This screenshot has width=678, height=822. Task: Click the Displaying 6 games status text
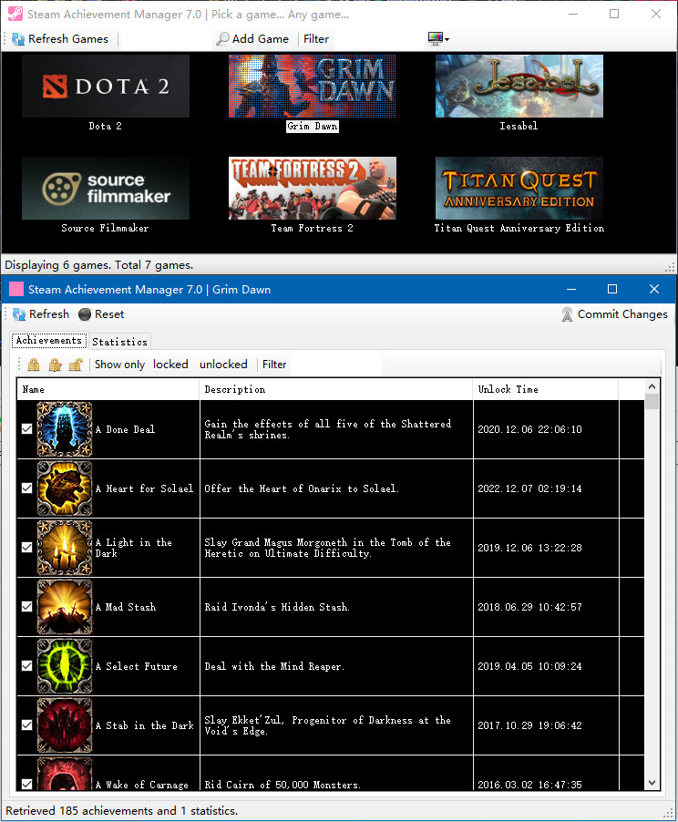(x=99, y=265)
